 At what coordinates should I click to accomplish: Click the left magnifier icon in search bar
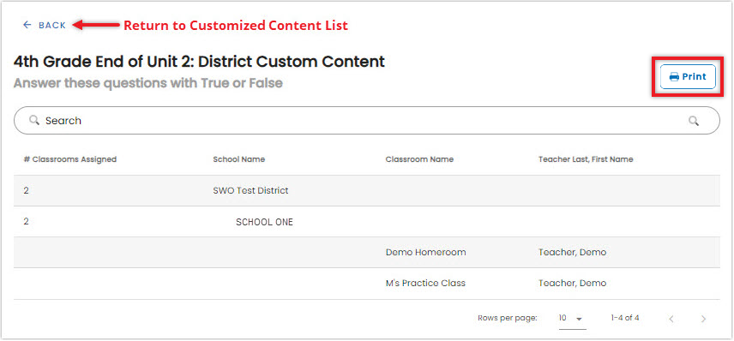pyautogui.click(x=33, y=121)
